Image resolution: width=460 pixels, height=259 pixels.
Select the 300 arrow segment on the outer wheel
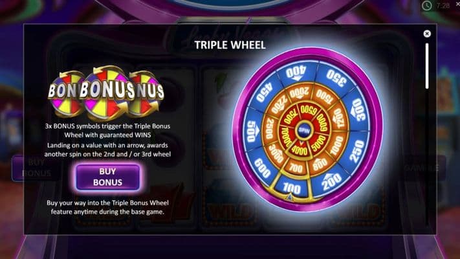(358, 111)
